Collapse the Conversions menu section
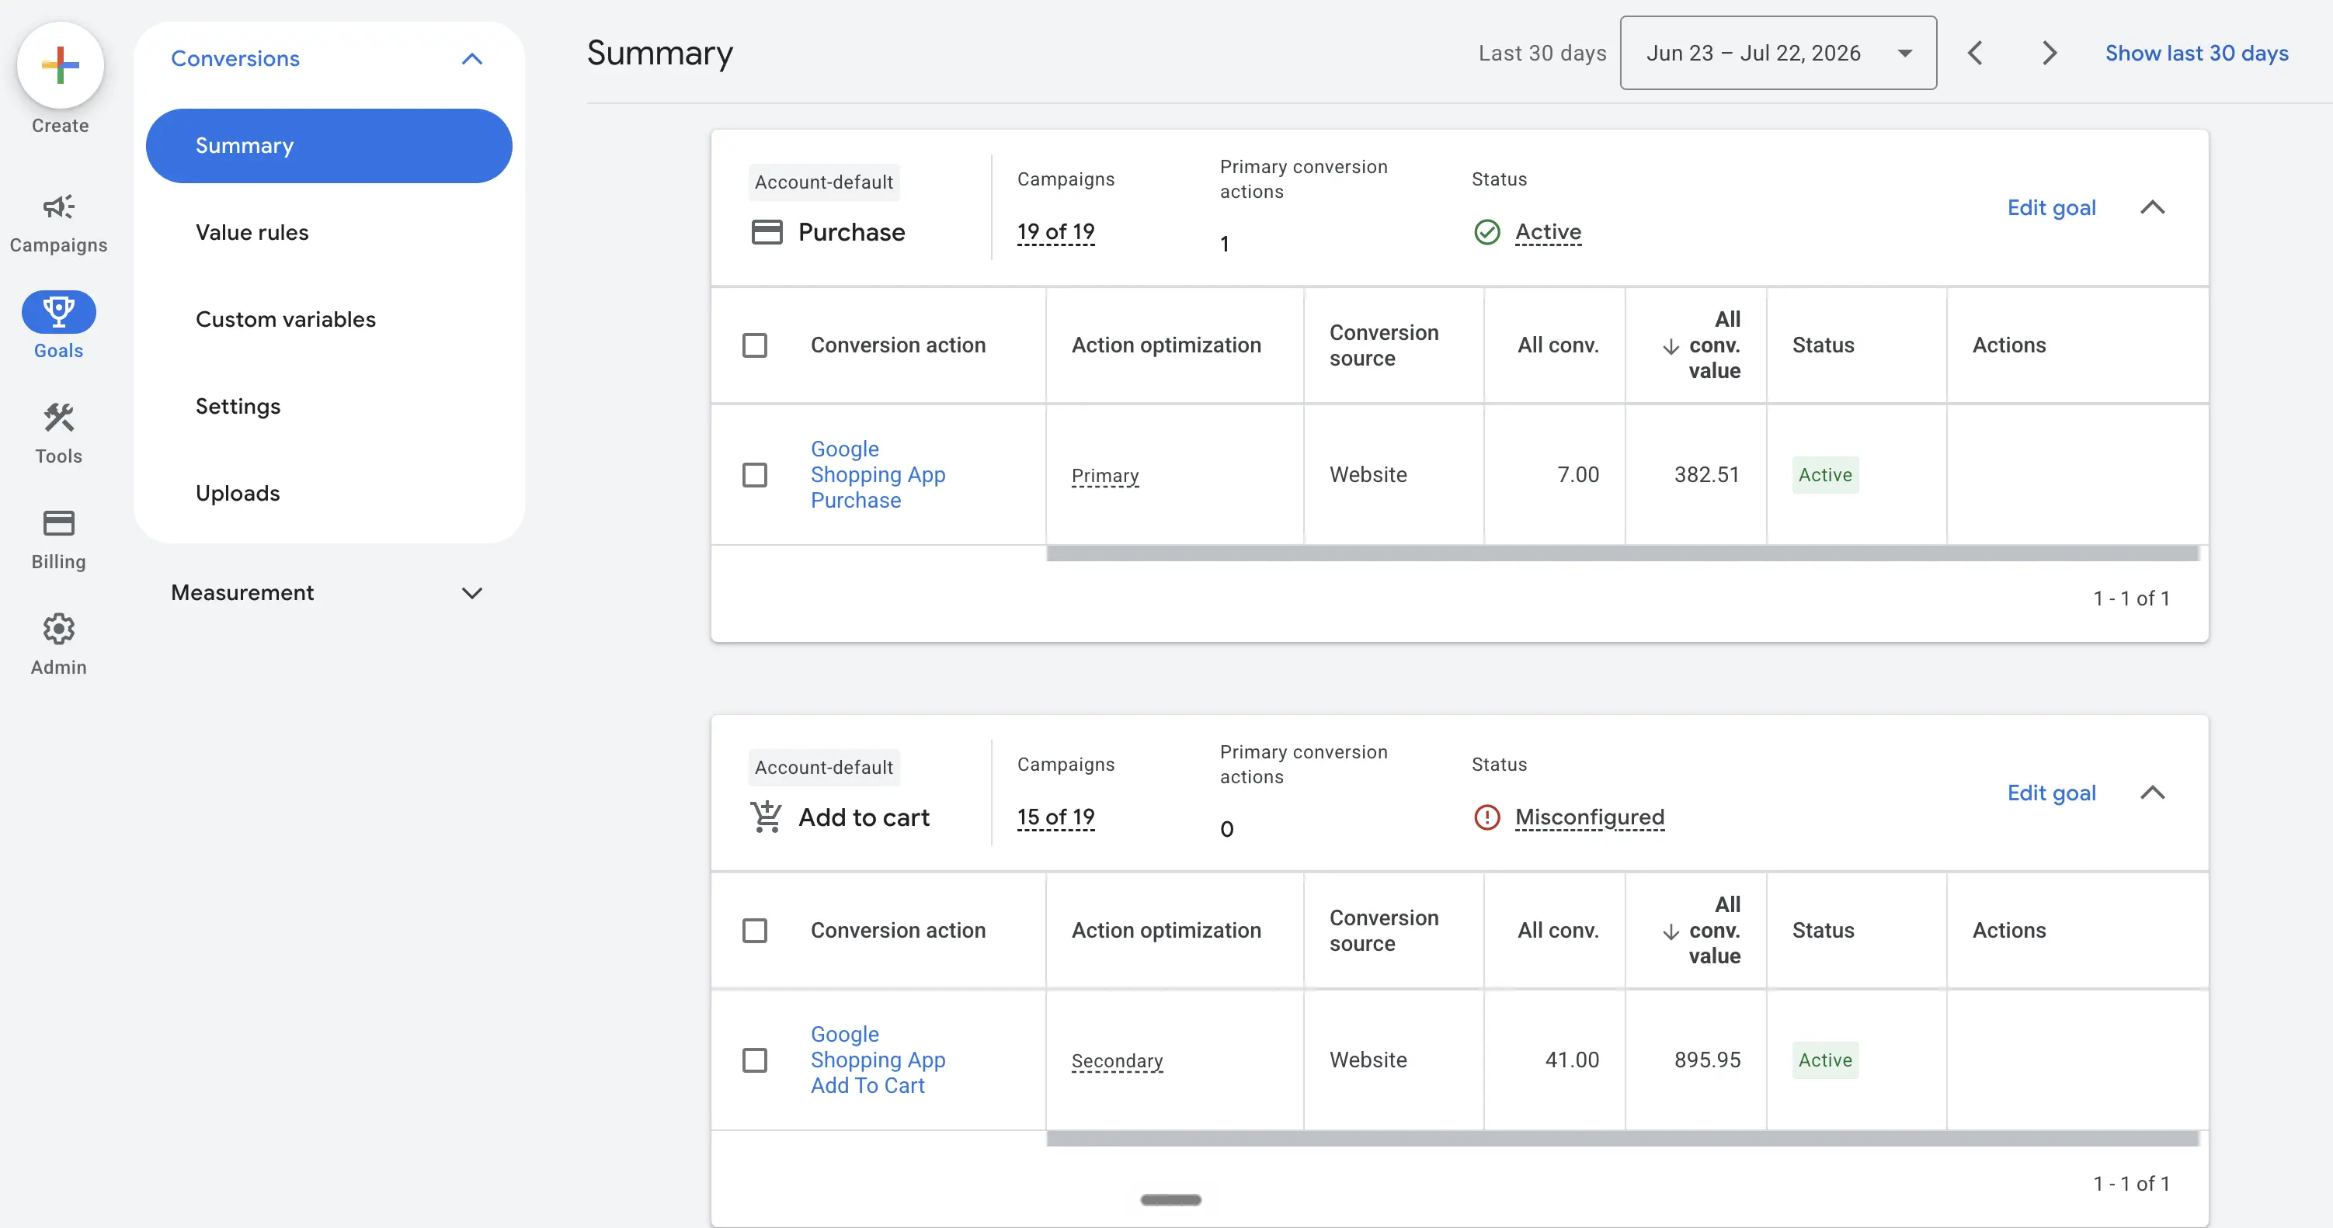 coord(472,59)
